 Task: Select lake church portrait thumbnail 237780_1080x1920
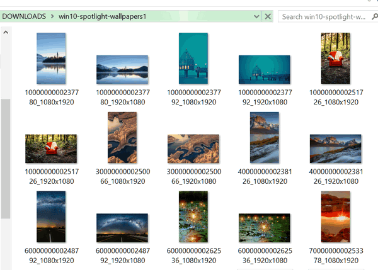click(x=51, y=59)
